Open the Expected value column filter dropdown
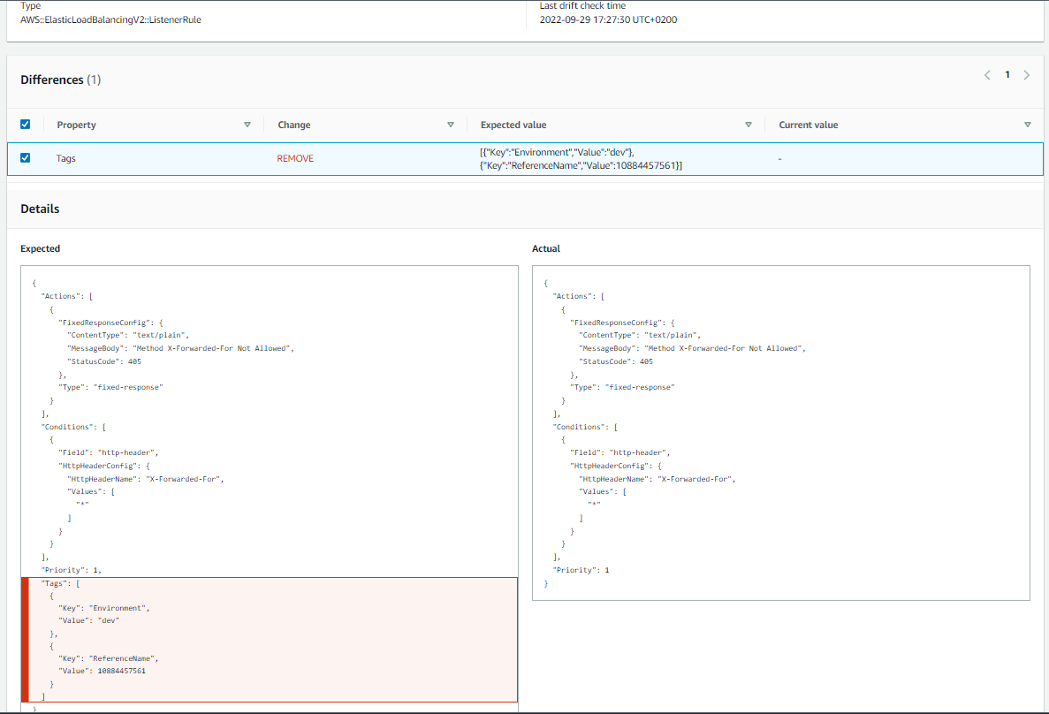Screen dimensions: 1049x714 click(749, 125)
